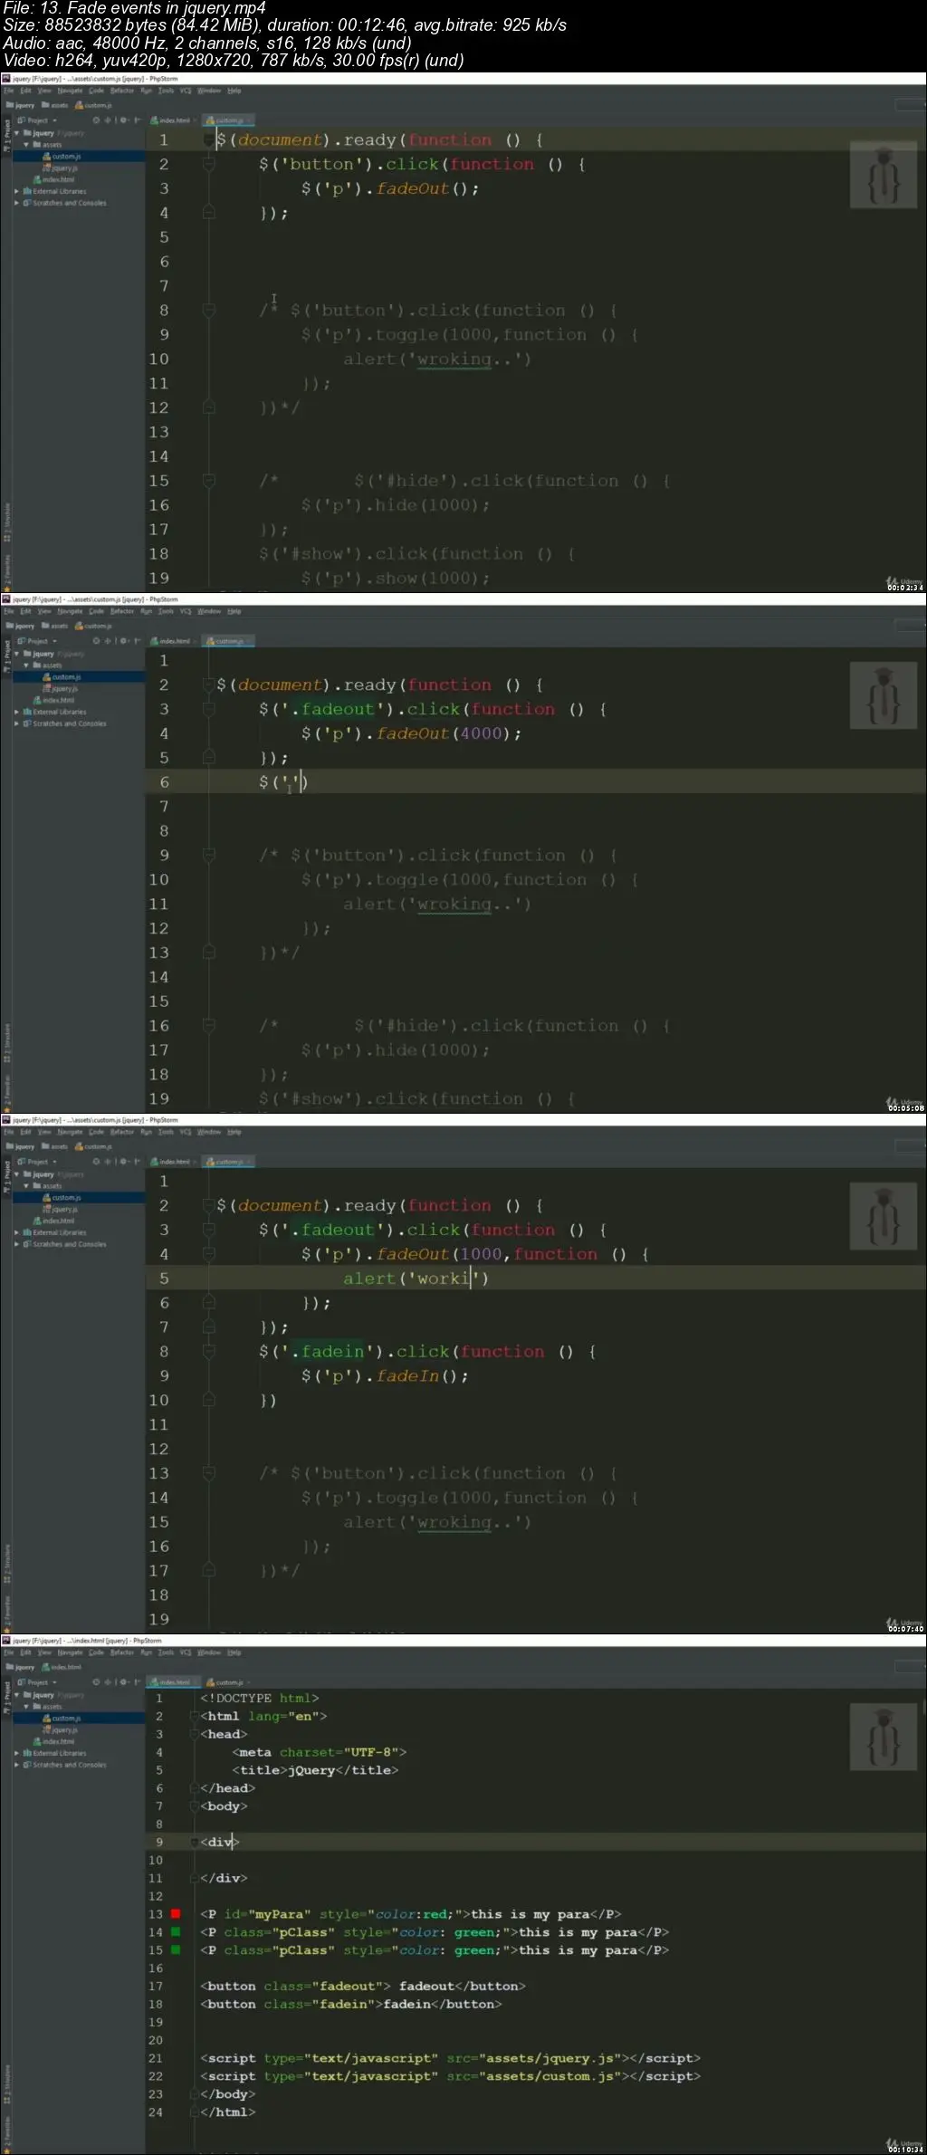Click the locate-file target icon in the third frame
927x2155 pixels.
[97, 1162]
